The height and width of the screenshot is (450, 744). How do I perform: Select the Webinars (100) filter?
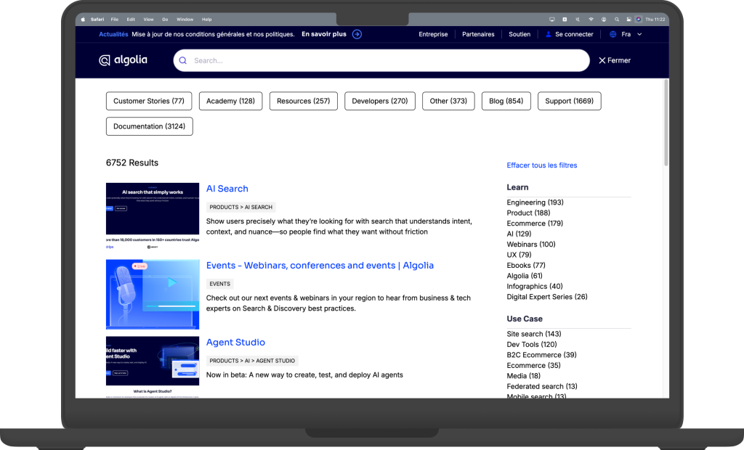point(530,245)
